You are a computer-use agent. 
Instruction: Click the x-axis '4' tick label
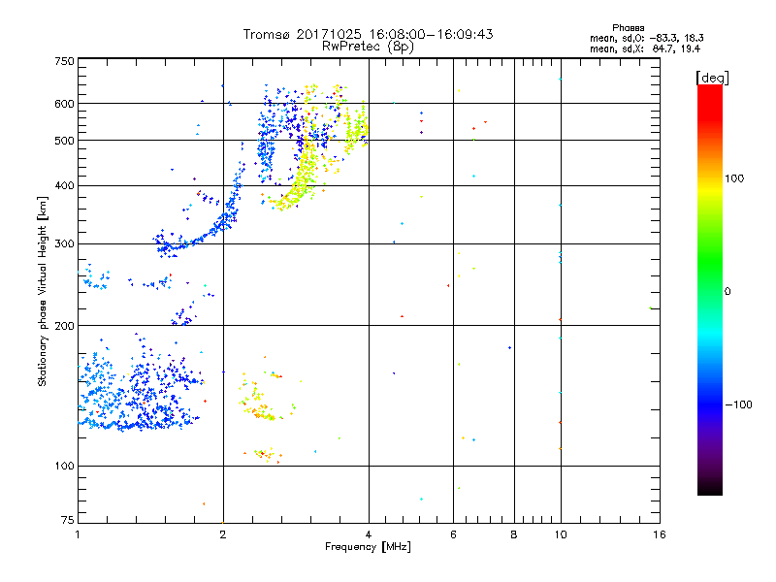(369, 534)
